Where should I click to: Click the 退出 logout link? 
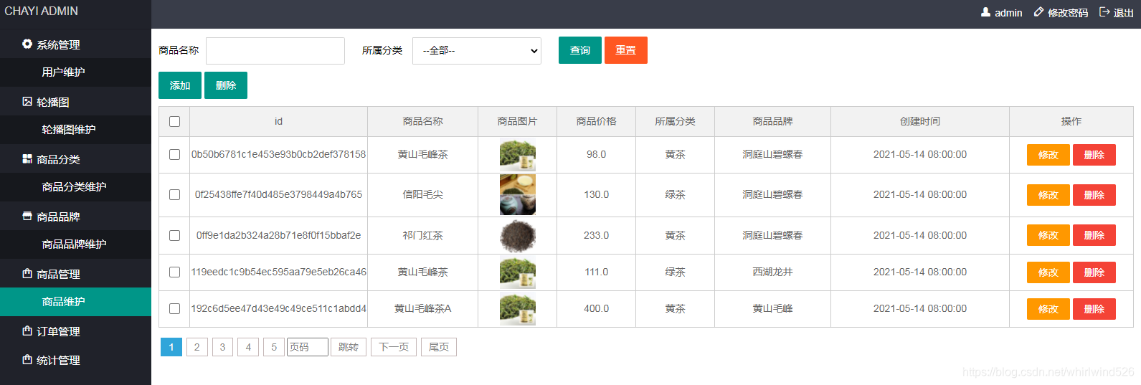(1124, 13)
